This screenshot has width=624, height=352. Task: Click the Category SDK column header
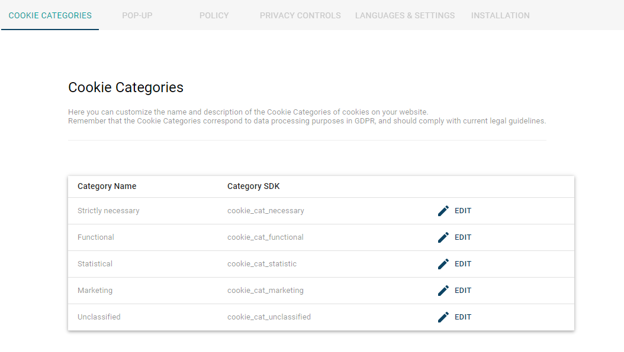coord(253,186)
